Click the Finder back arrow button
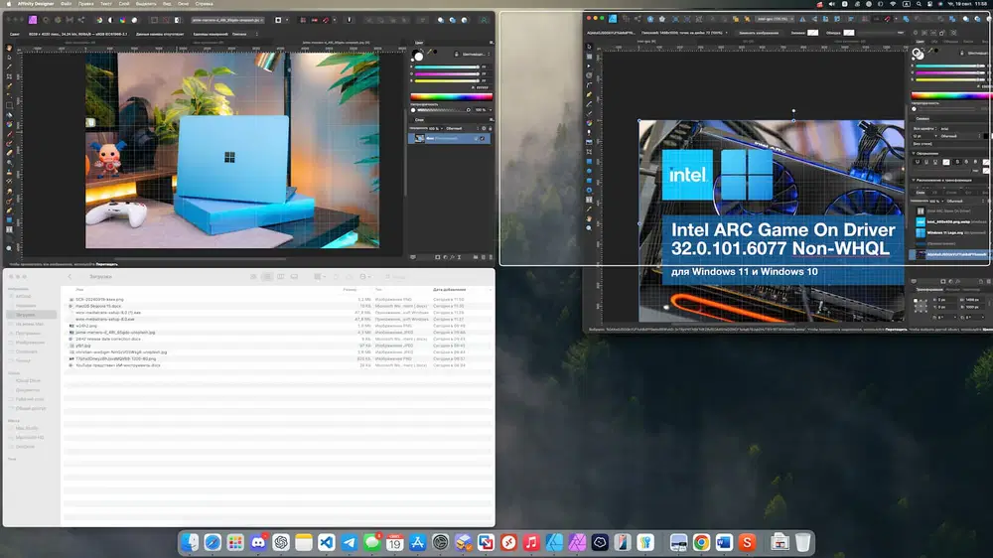This screenshot has height=558, width=993. [x=70, y=277]
